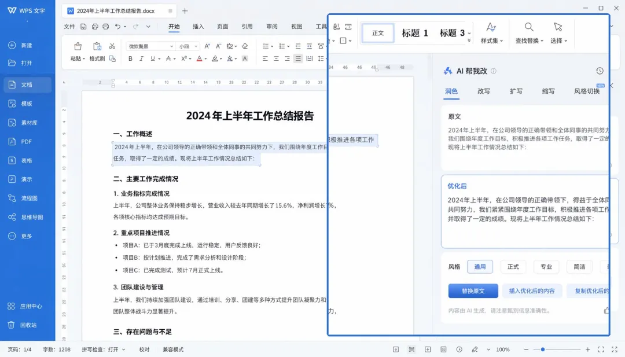
Task: Choose the 正式 style button
Action: 513,267
